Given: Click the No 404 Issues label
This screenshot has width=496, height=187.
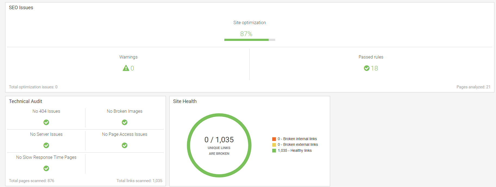Looking at the screenshot, I should (46, 111).
